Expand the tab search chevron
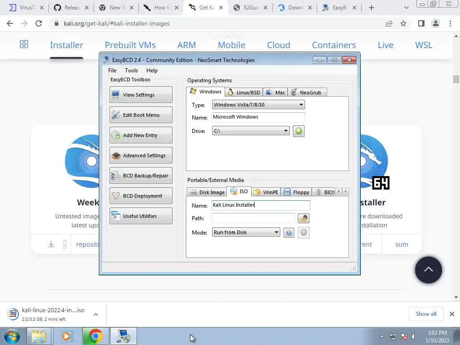 click(x=406, y=8)
